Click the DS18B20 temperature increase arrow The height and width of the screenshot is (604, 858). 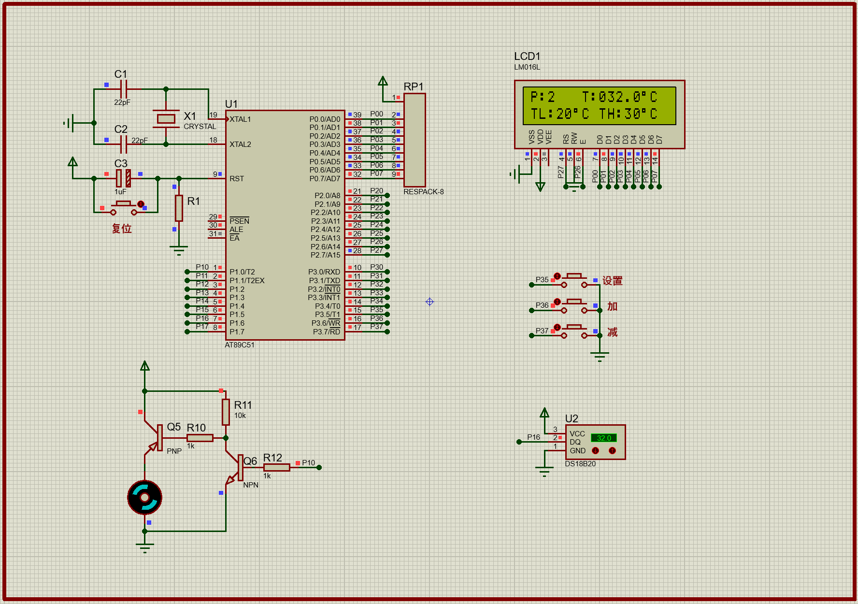(612, 450)
